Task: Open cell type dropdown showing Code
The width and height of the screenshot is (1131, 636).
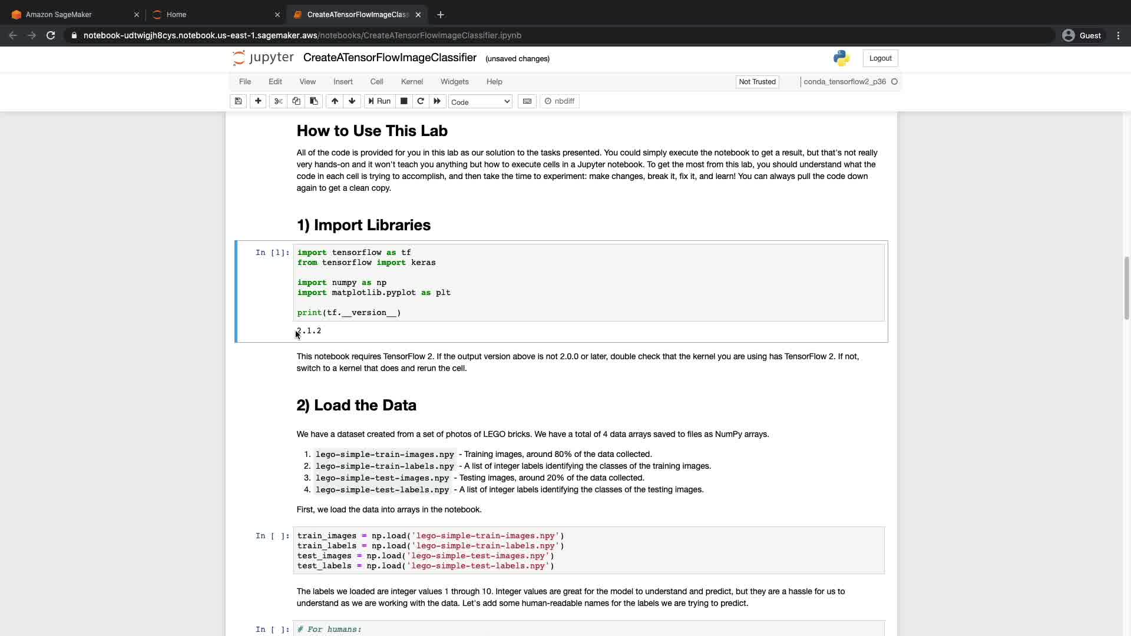Action: (480, 102)
